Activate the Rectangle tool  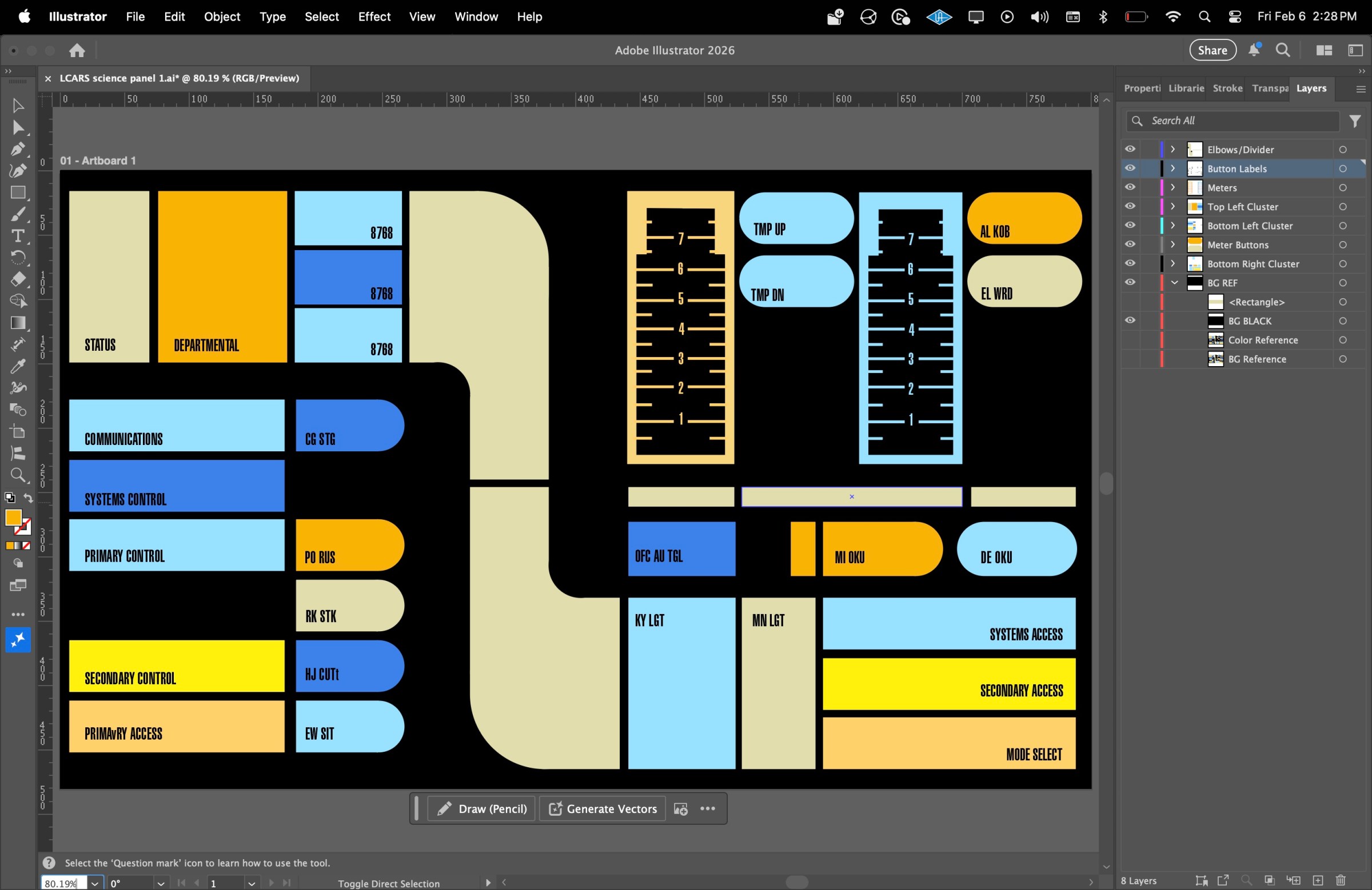tap(18, 194)
